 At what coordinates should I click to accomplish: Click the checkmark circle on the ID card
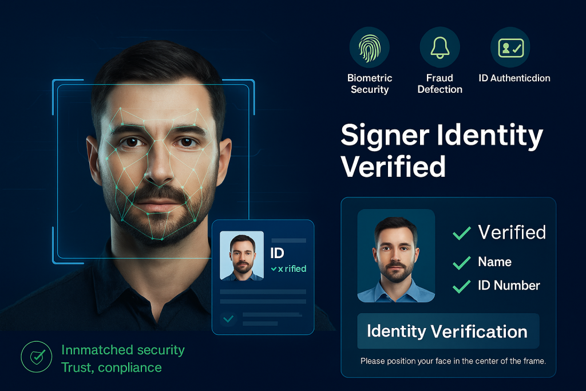(x=228, y=319)
